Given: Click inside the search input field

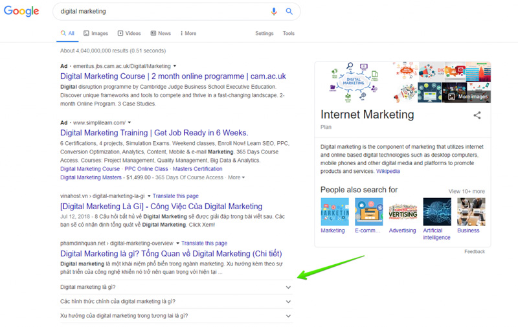Looking at the screenshot, I should point(162,12).
